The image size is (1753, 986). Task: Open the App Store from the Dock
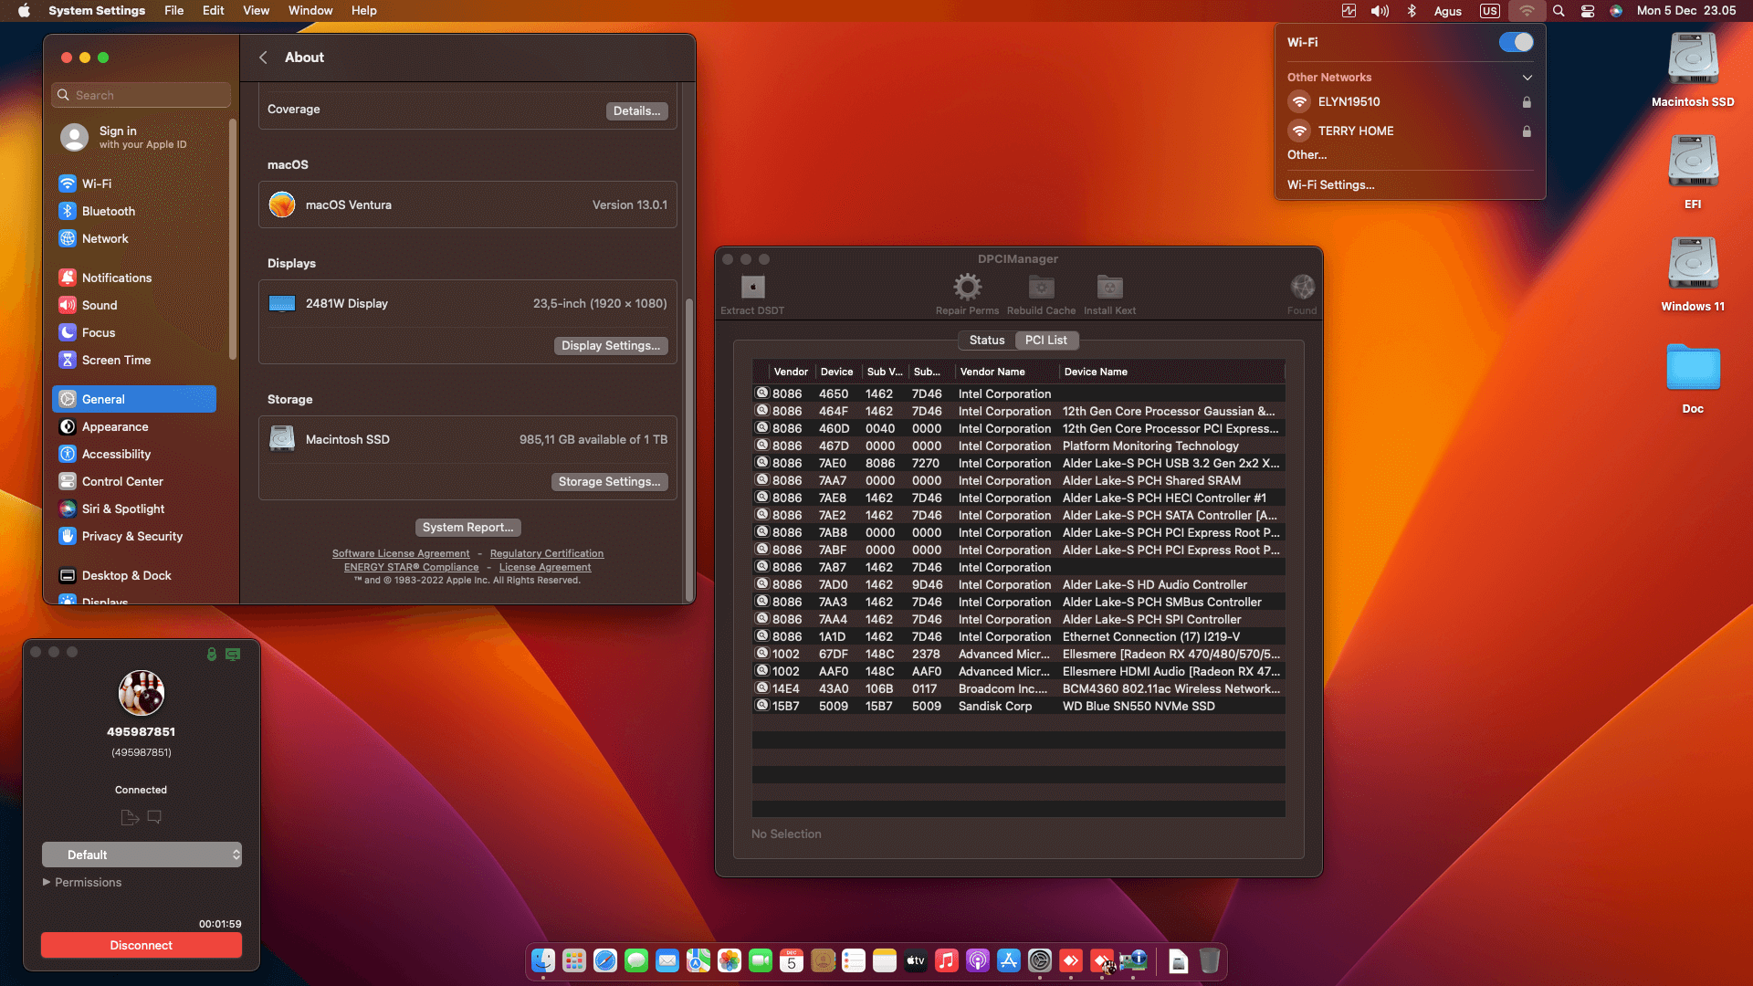1009,960
